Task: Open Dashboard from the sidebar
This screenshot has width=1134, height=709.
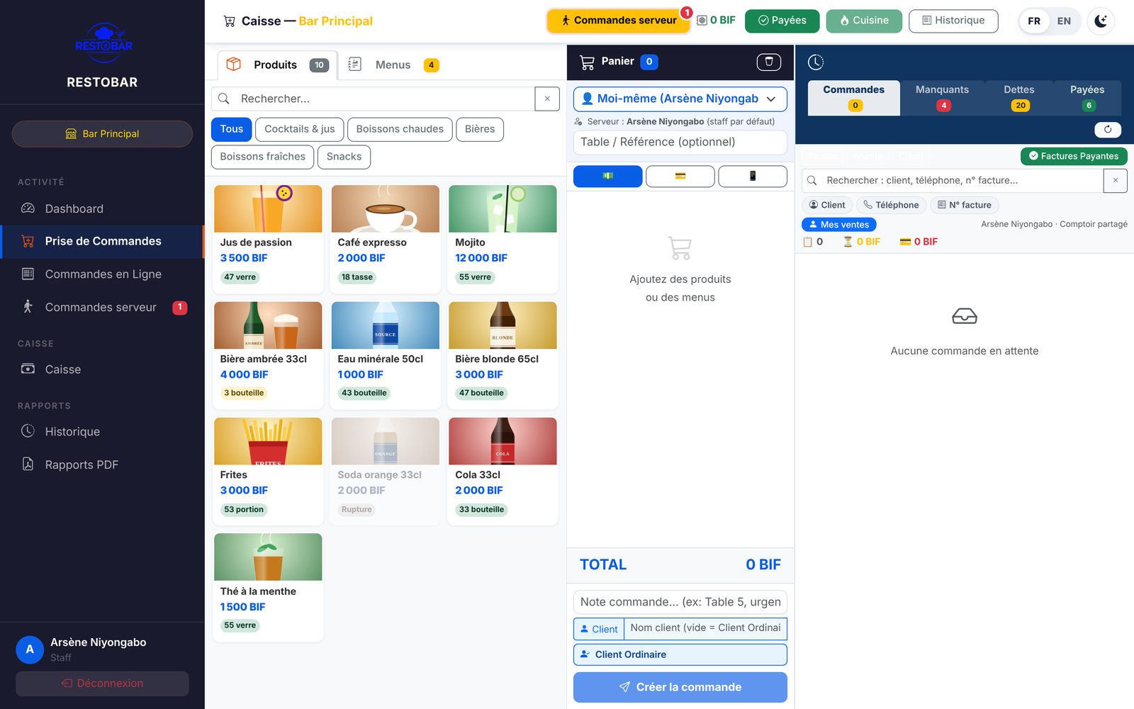Action: pos(102,208)
